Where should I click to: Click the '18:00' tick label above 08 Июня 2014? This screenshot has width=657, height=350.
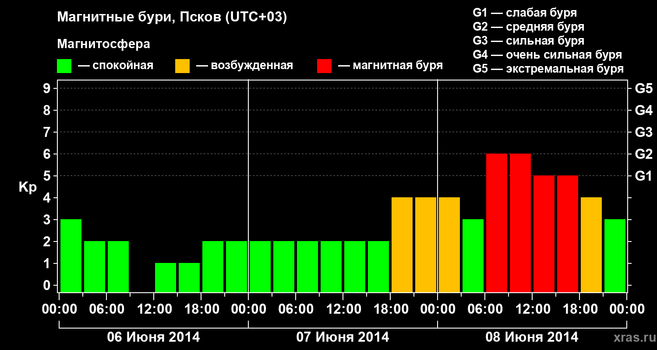coord(579,309)
